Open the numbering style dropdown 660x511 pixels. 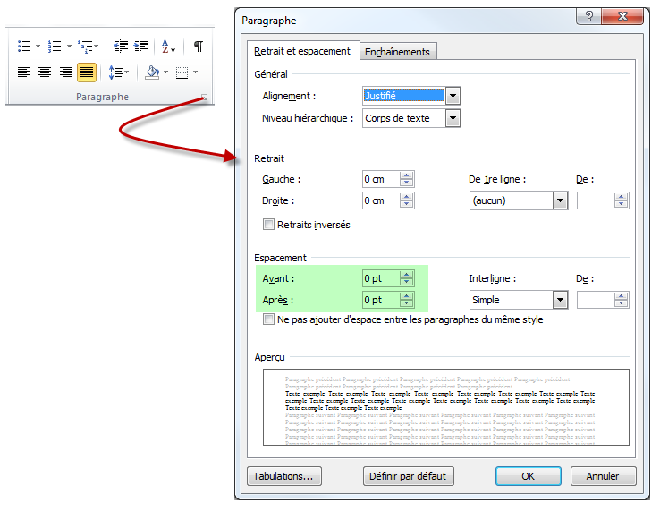(69, 46)
